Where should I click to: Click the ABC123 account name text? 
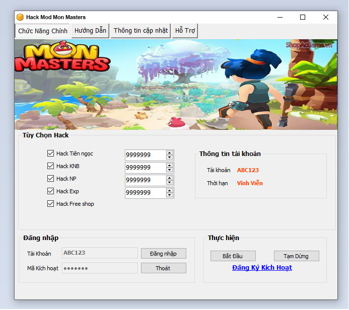pyautogui.click(x=248, y=170)
